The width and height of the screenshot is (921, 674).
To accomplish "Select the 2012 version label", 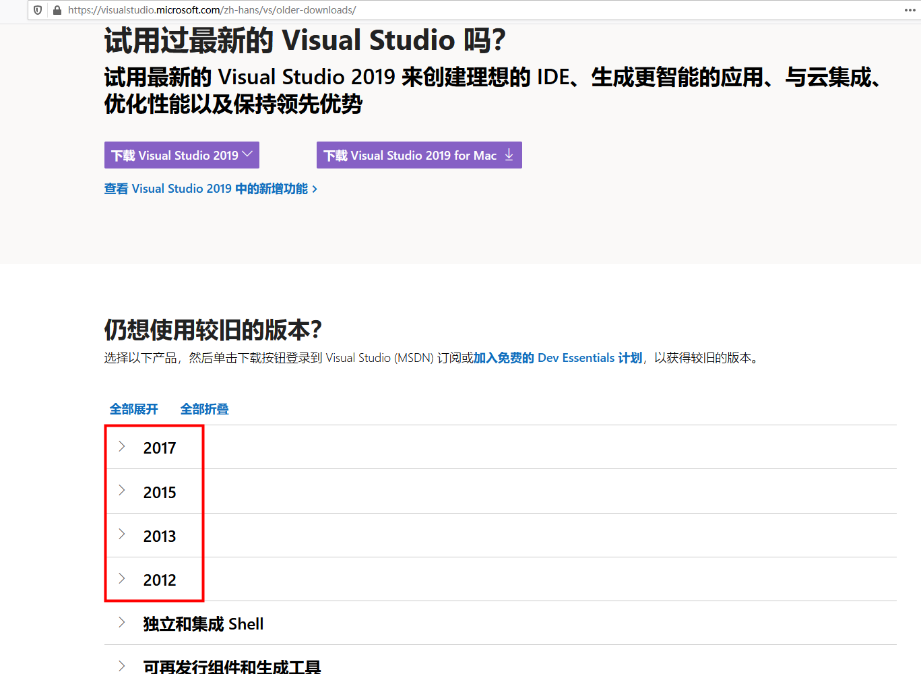I will pos(160,580).
